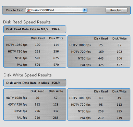Image resolution: width=133 pixels, height=127 pixels.
Task: Click the 'Disk Read Data Rate in MB/s' label
Action: 27,29
